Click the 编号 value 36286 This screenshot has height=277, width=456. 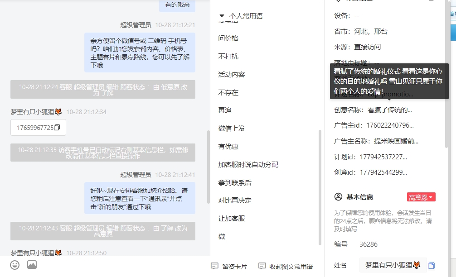pyautogui.click(x=368, y=244)
